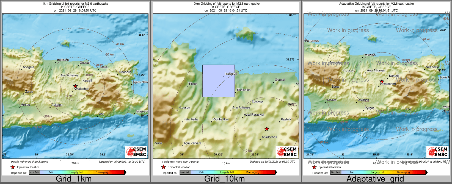Click the 'Grid_10km' panel caption

[x=224, y=179]
